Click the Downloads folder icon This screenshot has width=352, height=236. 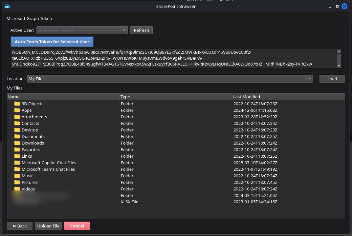pyautogui.click(x=17, y=143)
